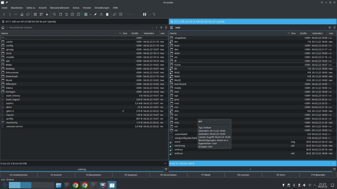
Task: Click the history icon in the right panel path bar
Action: point(329,28)
